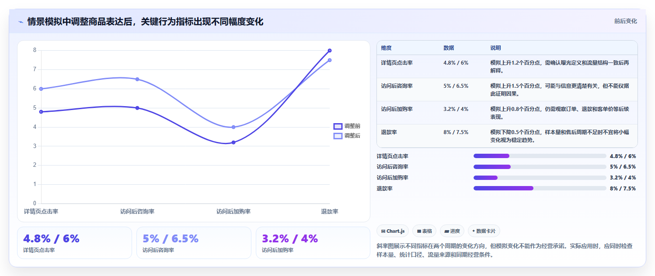Click the 访问后咨询率 label beside its progress bar

point(393,167)
